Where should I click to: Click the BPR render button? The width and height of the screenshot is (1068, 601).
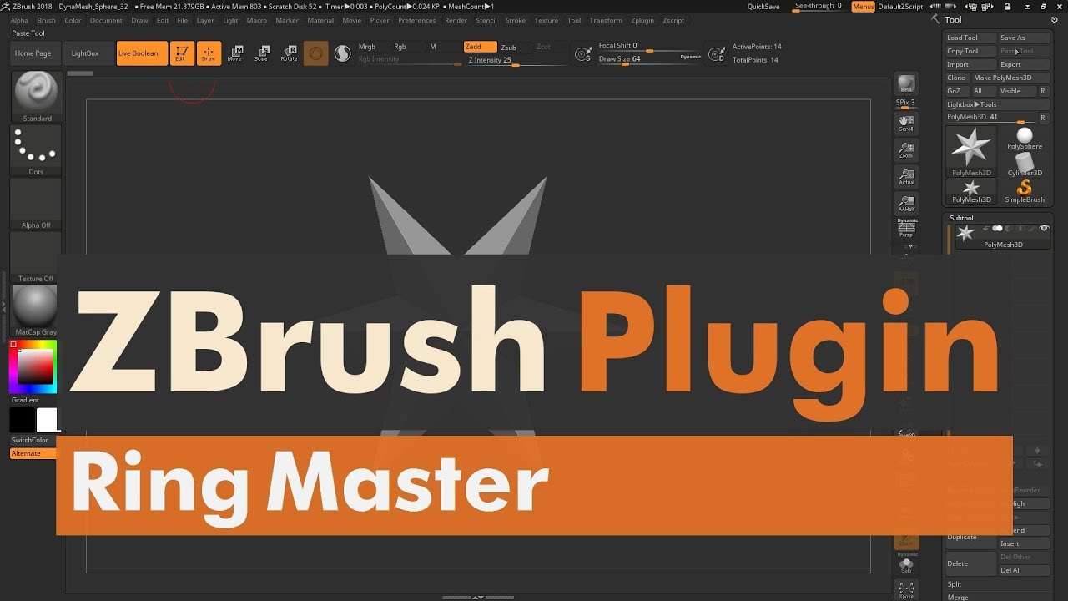tap(905, 85)
